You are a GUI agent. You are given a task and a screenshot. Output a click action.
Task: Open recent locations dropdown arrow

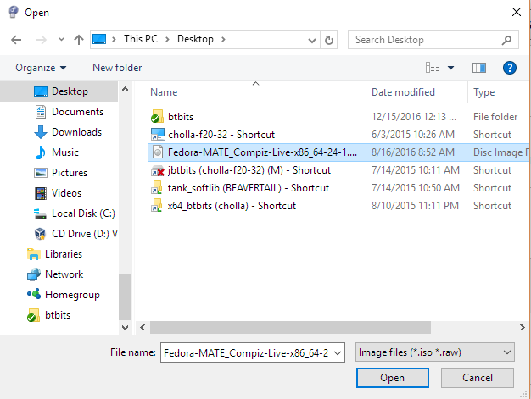point(61,40)
